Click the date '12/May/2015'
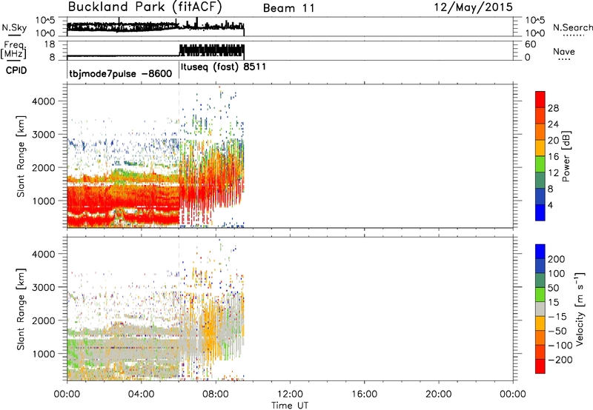The width and height of the screenshot is (593, 410). tap(473, 7)
